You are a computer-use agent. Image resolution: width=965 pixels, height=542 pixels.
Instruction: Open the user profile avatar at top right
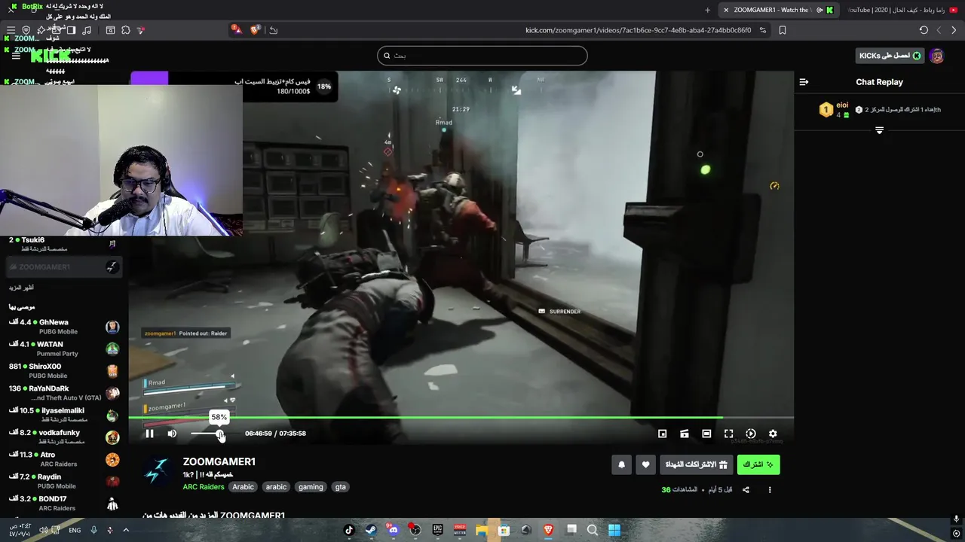(x=937, y=56)
